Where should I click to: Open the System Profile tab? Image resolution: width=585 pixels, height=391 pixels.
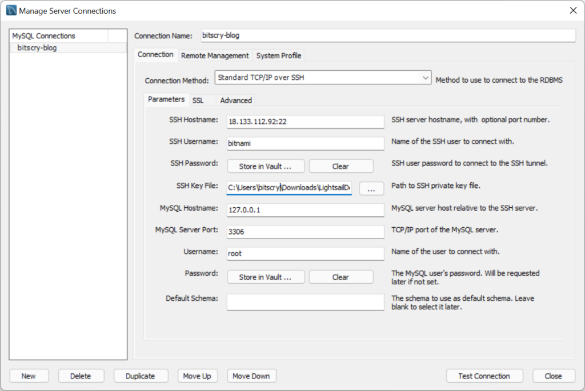click(x=278, y=55)
